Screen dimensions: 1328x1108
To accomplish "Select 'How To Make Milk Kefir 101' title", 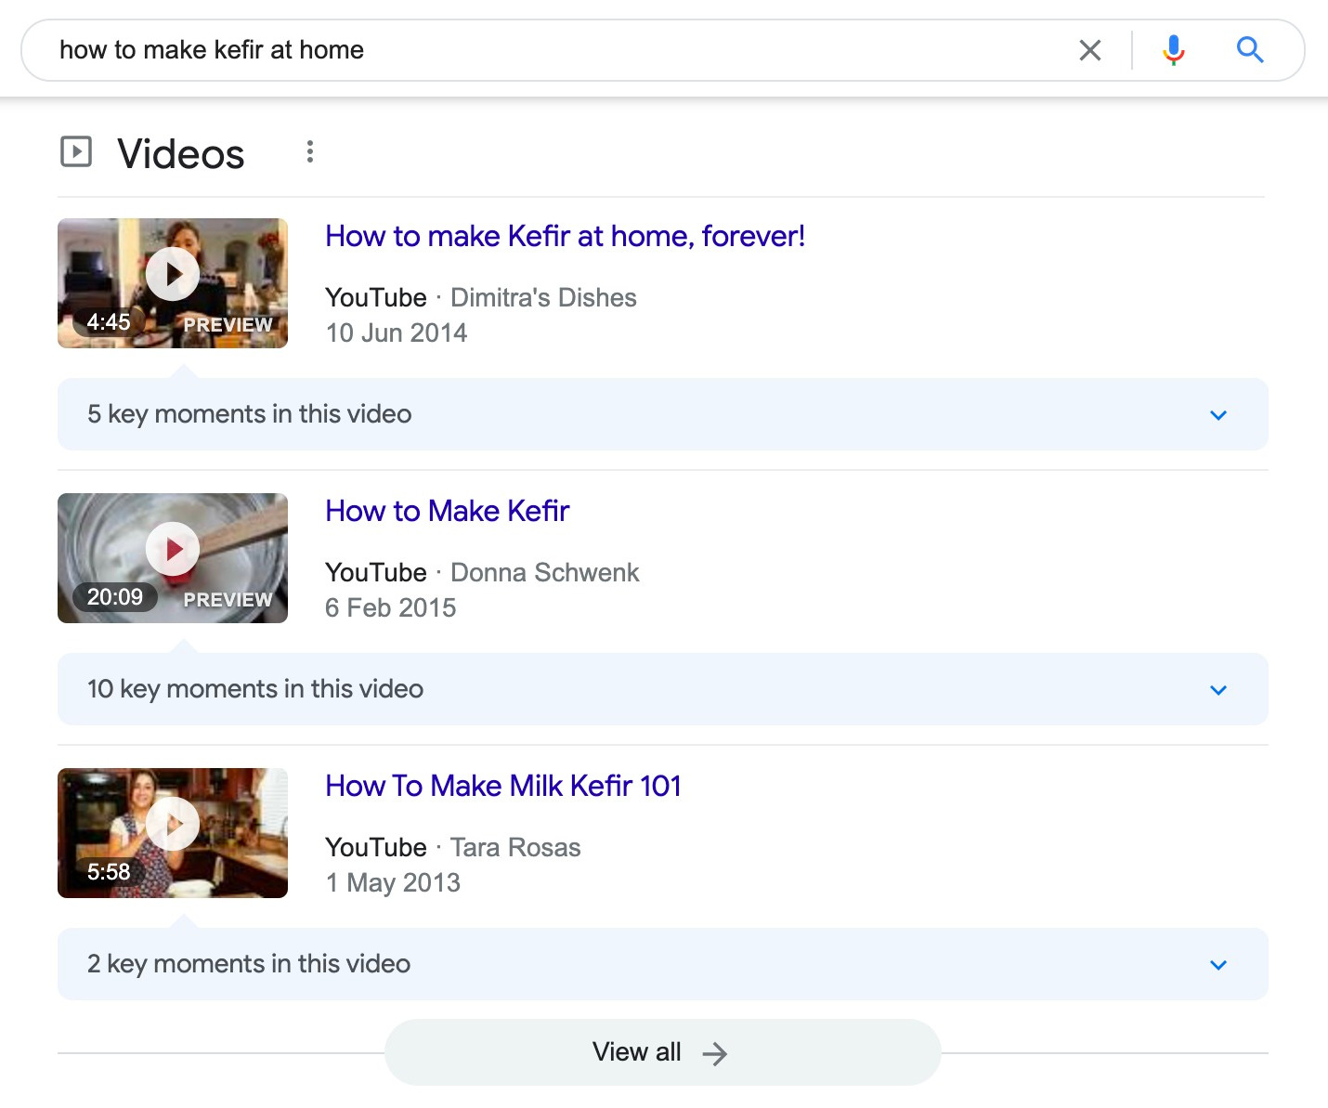I will coord(502,787).
